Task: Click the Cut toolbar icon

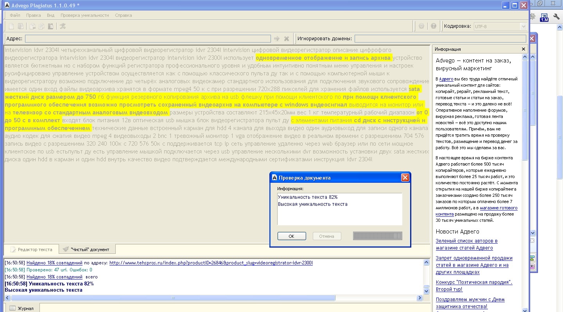Action: tap(33, 26)
